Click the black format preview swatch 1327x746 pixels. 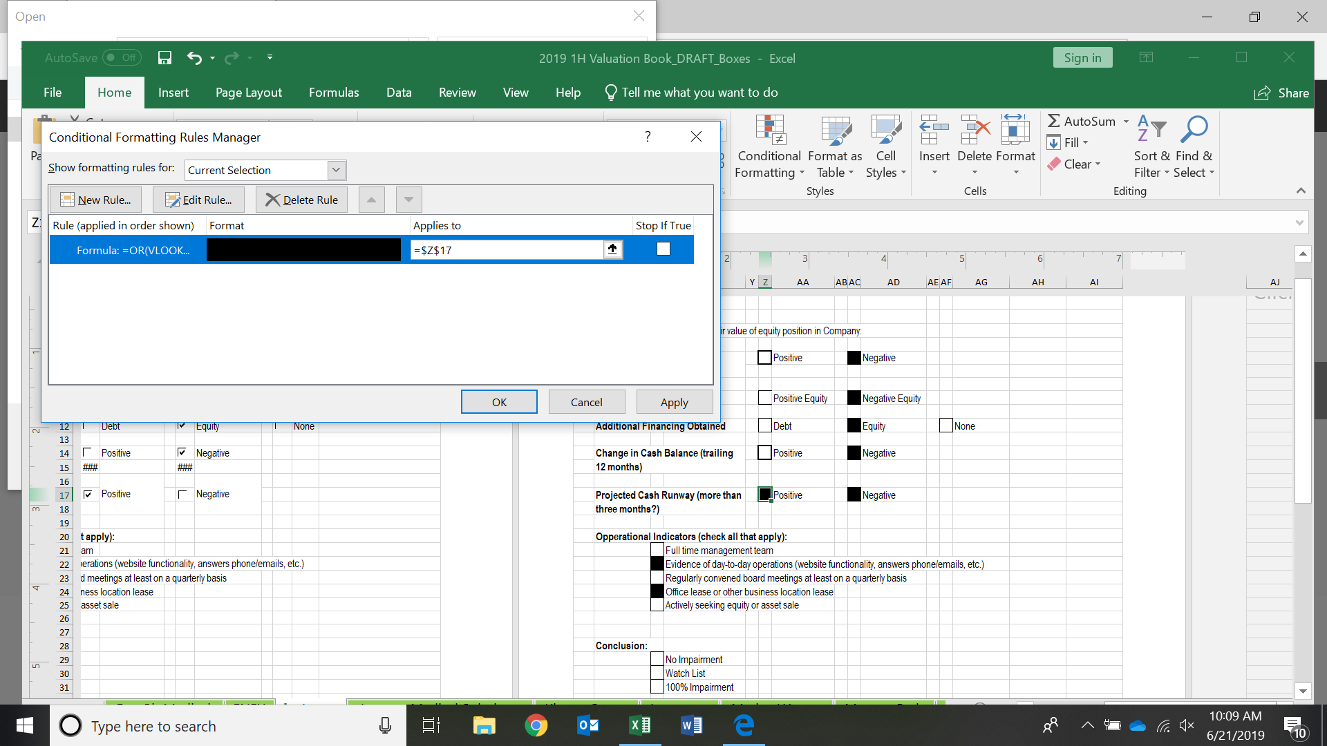303,249
